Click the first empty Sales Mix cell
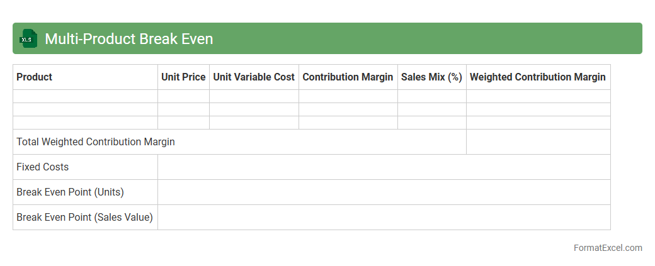 tap(431, 96)
